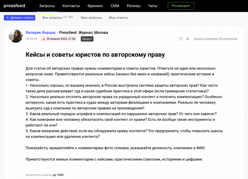Go to the Фриланс section
248x179 pixels.
point(95,6)
